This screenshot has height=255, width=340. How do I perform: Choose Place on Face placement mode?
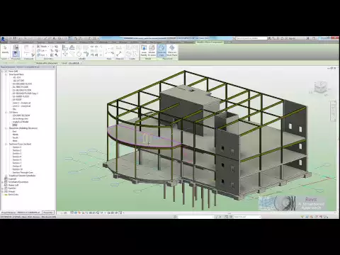tap(161, 50)
